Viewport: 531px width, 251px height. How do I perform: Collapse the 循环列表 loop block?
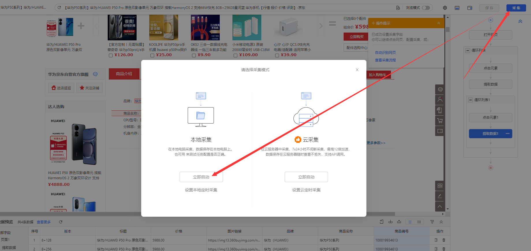click(x=468, y=50)
